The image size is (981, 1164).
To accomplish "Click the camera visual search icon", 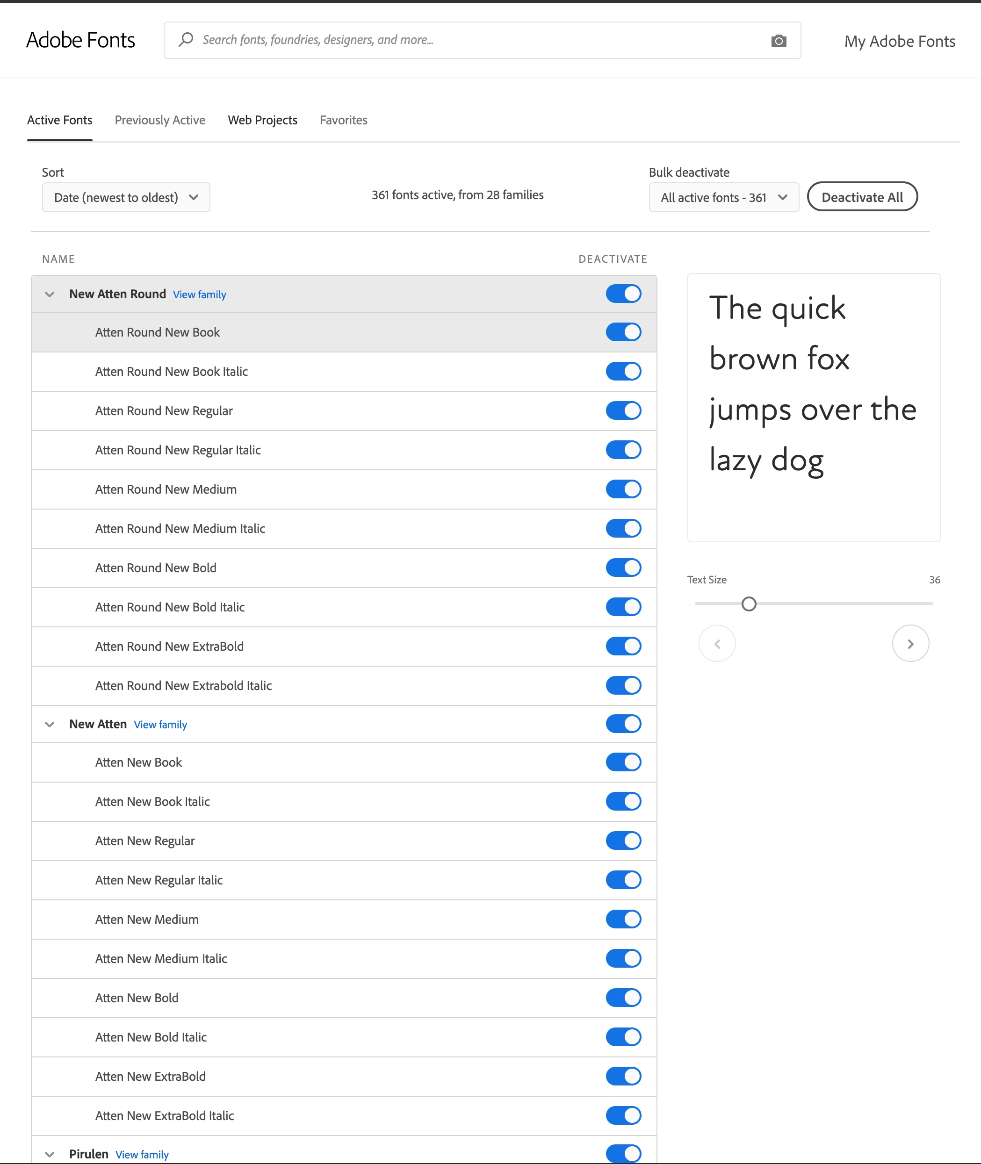I will pyautogui.click(x=779, y=41).
